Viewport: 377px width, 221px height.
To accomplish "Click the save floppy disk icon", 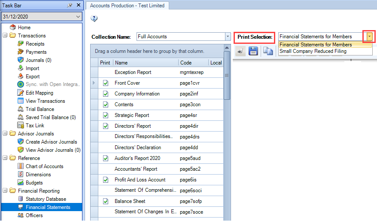I will click(x=253, y=51).
